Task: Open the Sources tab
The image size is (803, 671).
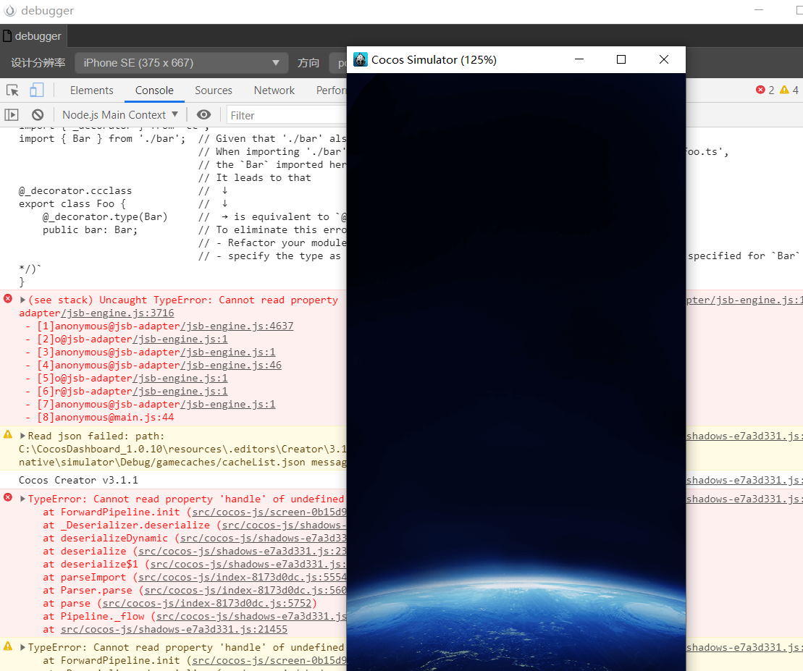Action: [x=214, y=90]
